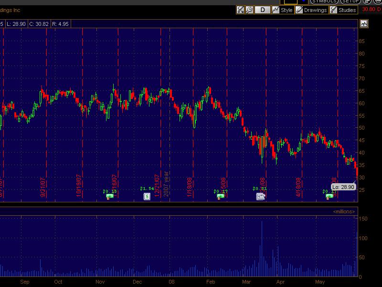This screenshot has height=287, width=382.
Task: Open the Studies menu
Action: click(x=343, y=10)
